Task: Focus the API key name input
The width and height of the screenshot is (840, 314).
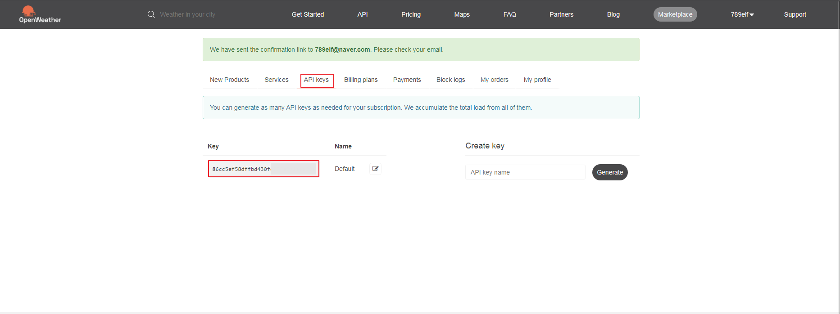Action: [x=525, y=172]
